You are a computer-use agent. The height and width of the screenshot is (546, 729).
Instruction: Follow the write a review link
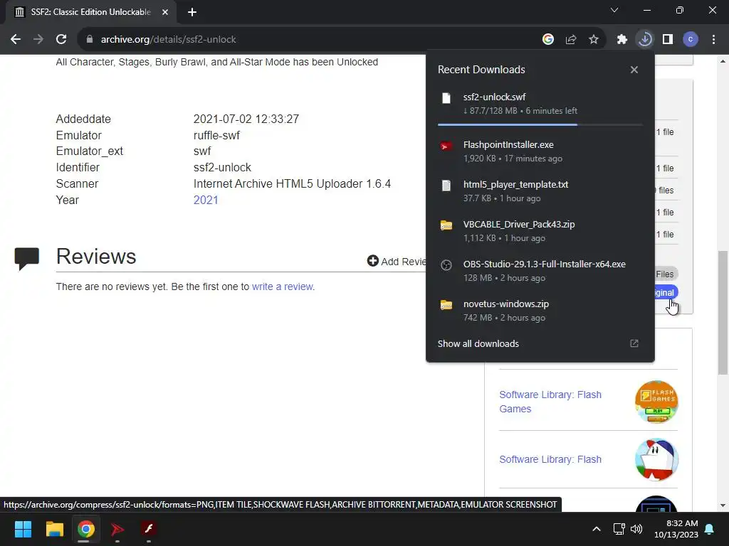[282, 287]
